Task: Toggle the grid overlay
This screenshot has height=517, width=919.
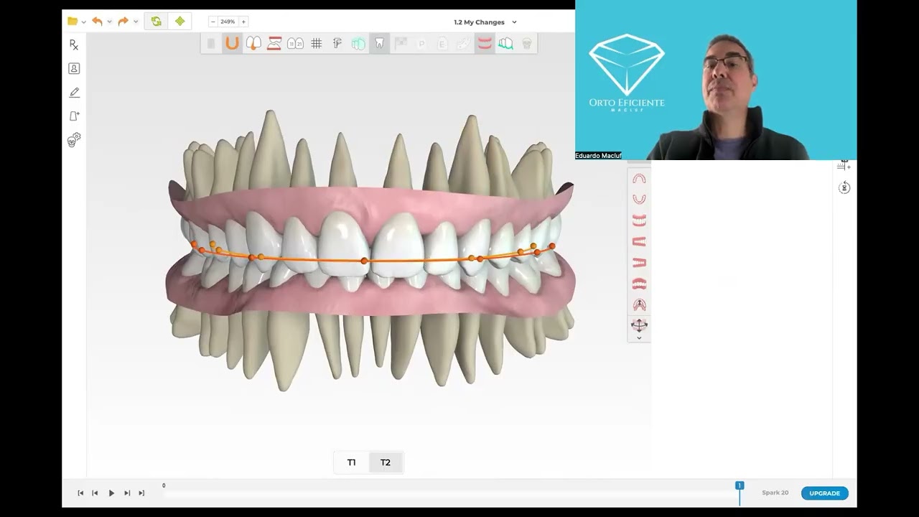Action: [x=316, y=44]
